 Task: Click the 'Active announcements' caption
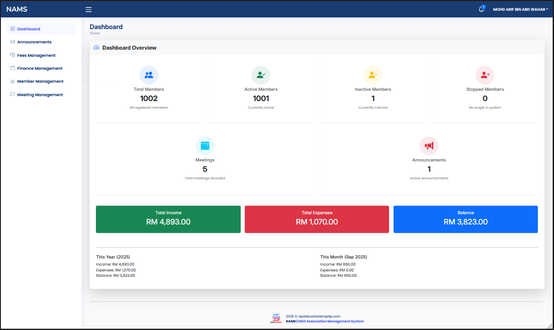pos(429,178)
